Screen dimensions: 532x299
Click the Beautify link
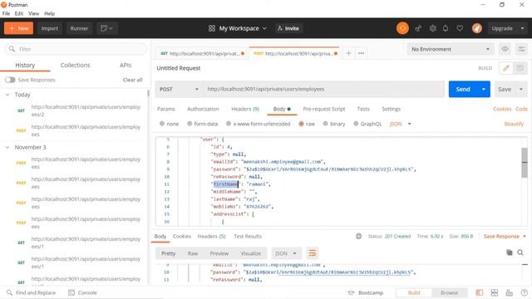pos(514,124)
